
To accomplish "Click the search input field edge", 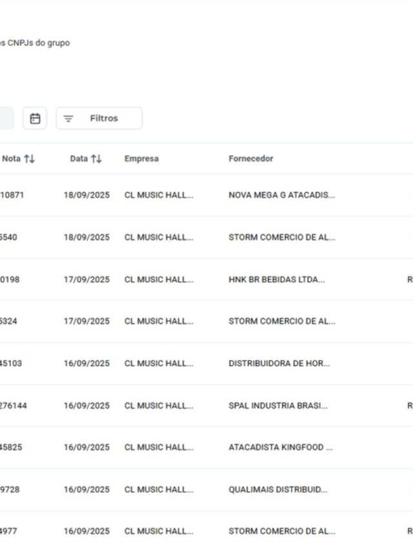I will pos(6,118).
